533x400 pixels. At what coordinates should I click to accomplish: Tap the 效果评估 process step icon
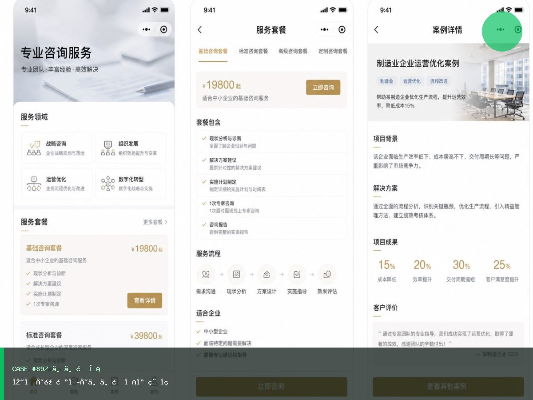pyautogui.click(x=327, y=274)
